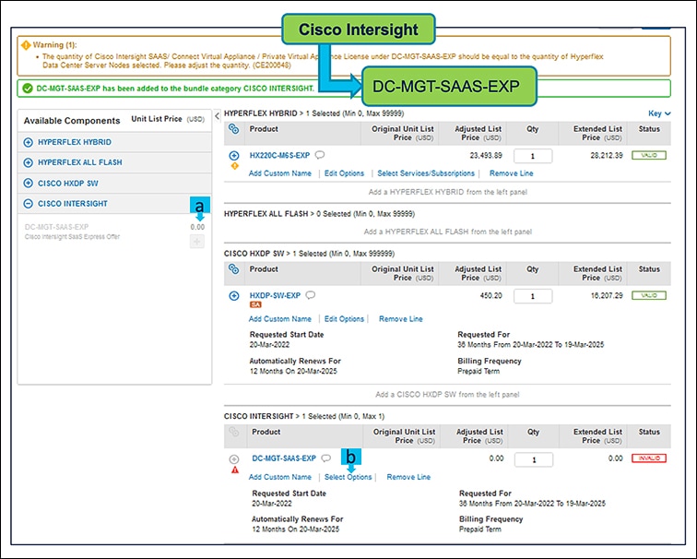Click VALID status badge for HX220C-M6S-EXP
Image resolution: width=697 pixels, height=559 pixels.
coord(649,155)
